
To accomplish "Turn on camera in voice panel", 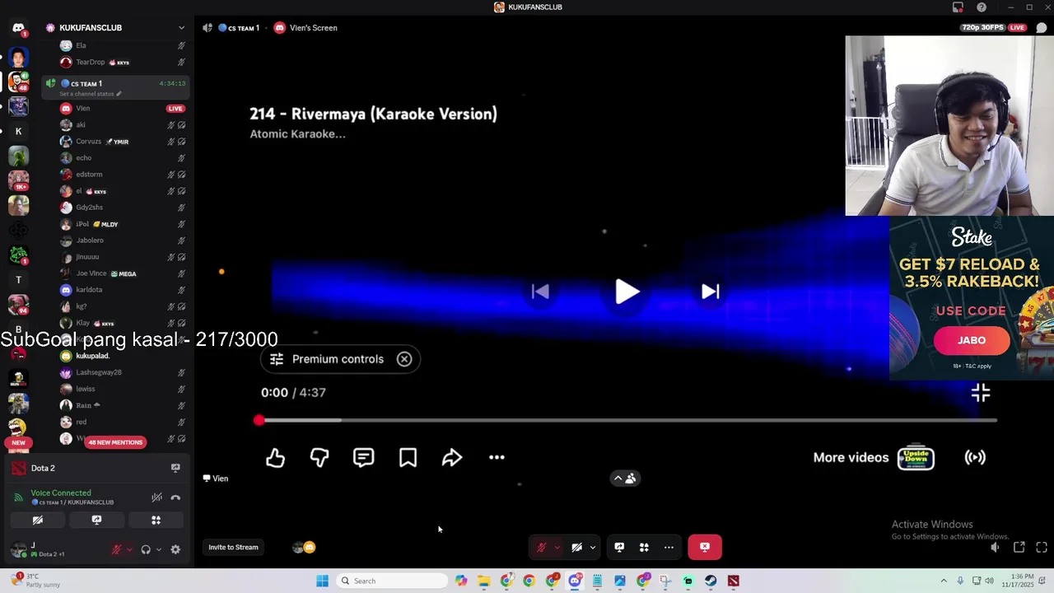I will click(37, 521).
